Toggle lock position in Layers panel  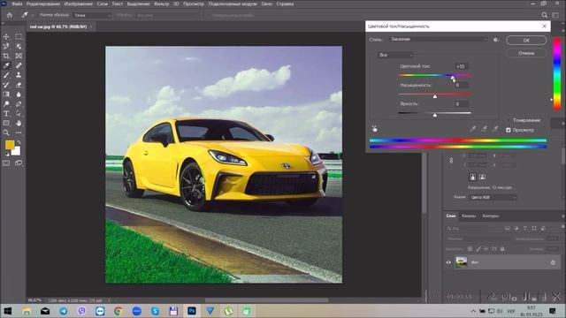pyautogui.click(x=486, y=249)
